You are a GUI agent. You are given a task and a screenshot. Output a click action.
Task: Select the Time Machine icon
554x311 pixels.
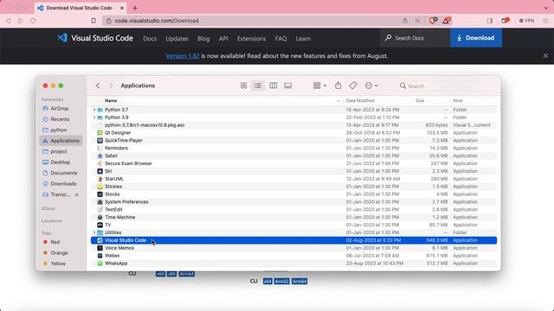[100, 217]
